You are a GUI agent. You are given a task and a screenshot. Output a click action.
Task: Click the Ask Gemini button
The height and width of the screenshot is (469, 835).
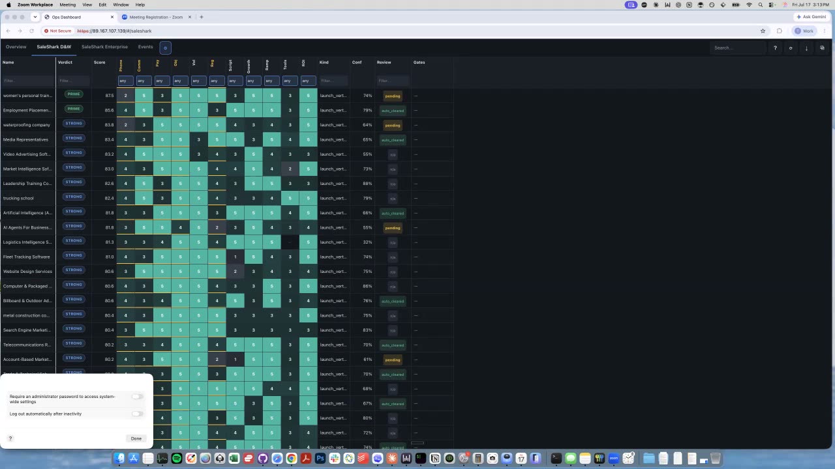812,16
